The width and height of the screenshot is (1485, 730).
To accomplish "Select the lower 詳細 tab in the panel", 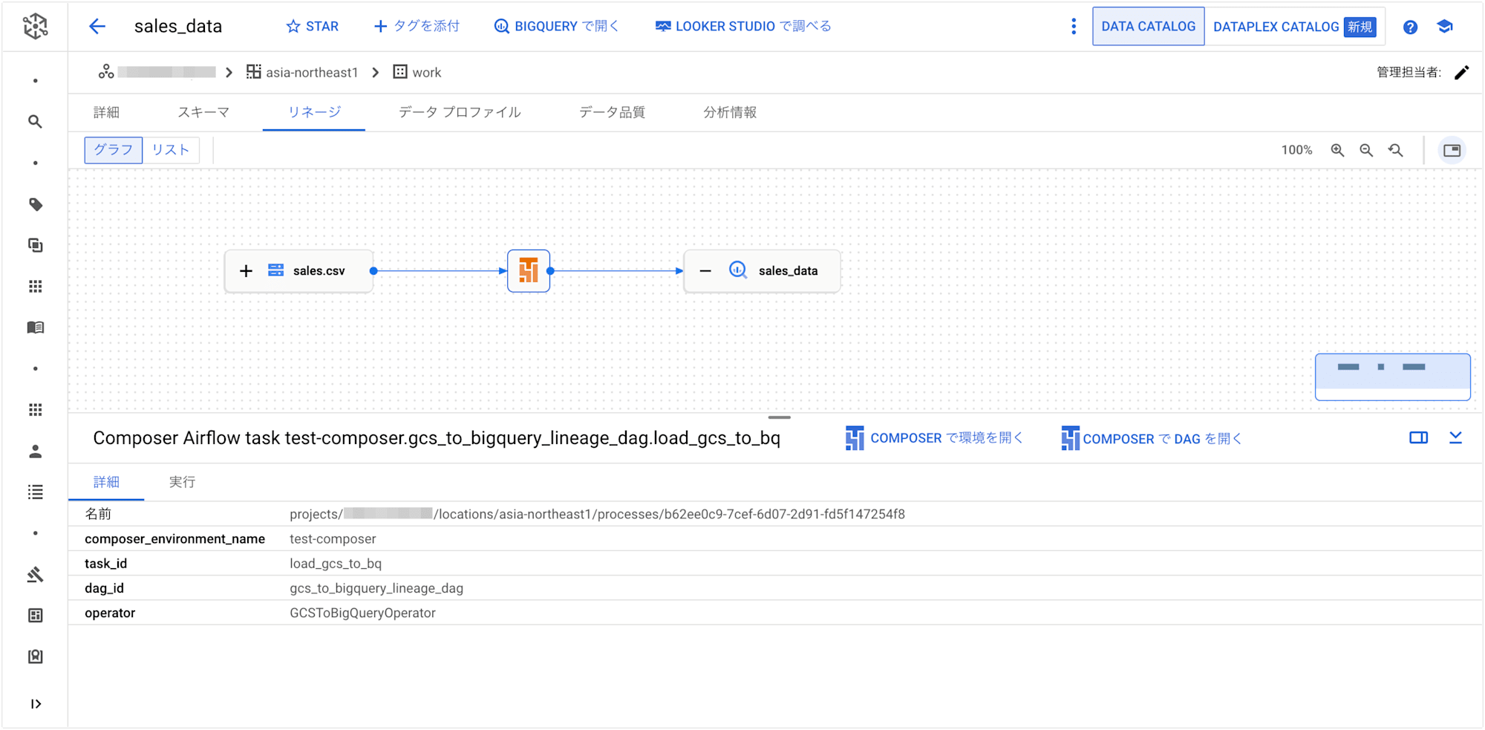I will 106,482.
